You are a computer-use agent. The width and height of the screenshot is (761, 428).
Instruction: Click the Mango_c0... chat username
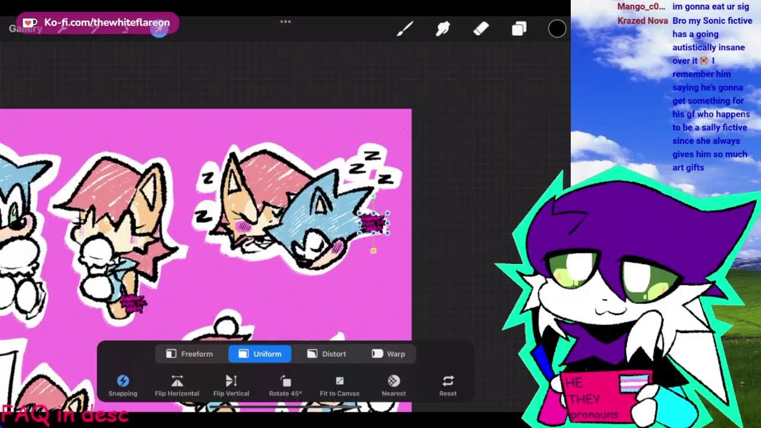(641, 7)
